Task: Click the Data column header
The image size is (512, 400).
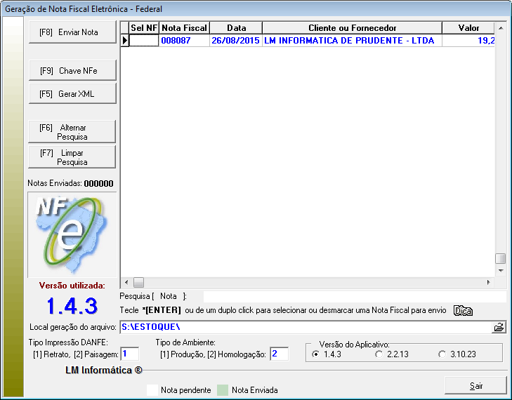Action: pyautogui.click(x=236, y=28)
